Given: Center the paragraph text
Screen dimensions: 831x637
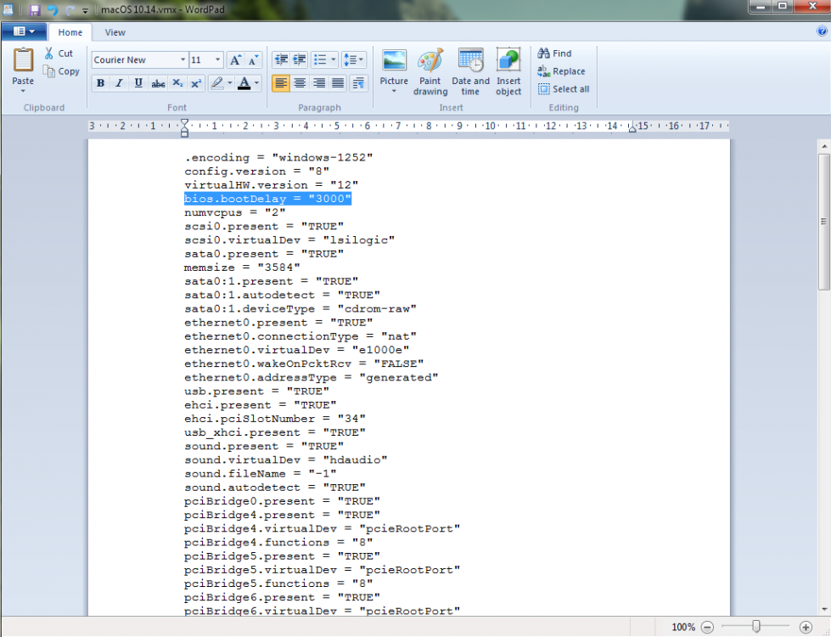Looking at the screenshot, I should pos(300,83).
